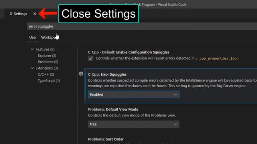
Task: Select C/C++ (2) in settings tree
Action: [46, 74]
